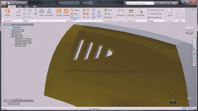Image resolution: width=198 pixels, height=111 pixels.
Task: Select the My Favorites item
Action: coord(14,104)
